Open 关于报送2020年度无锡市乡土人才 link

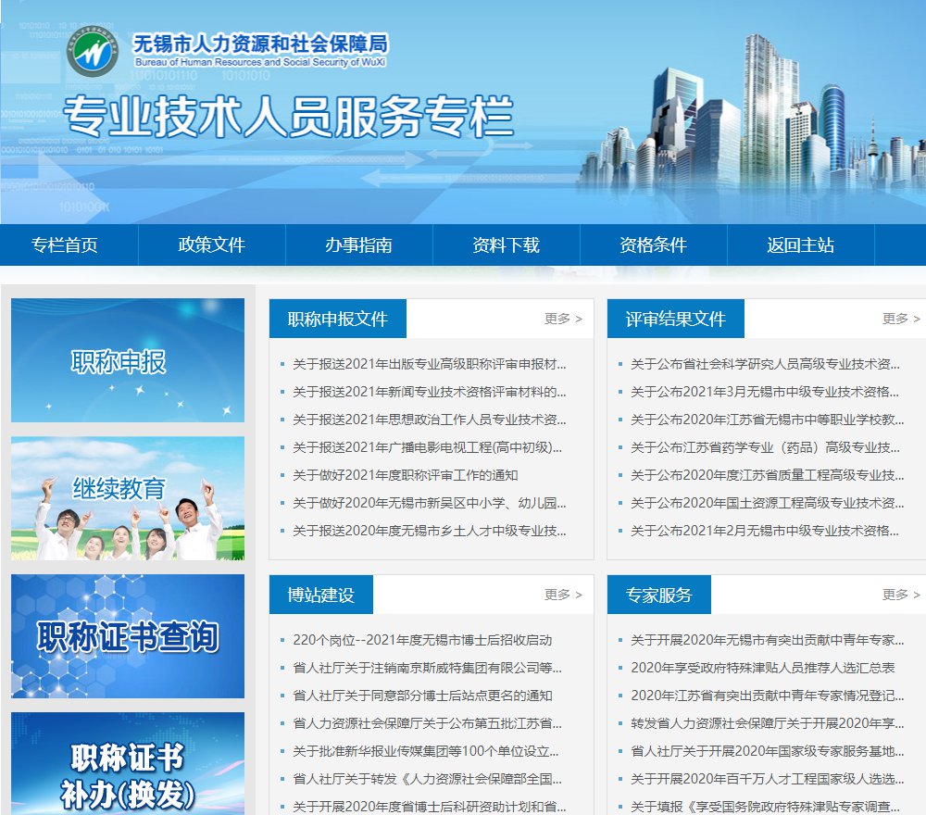tap(430, 531)
